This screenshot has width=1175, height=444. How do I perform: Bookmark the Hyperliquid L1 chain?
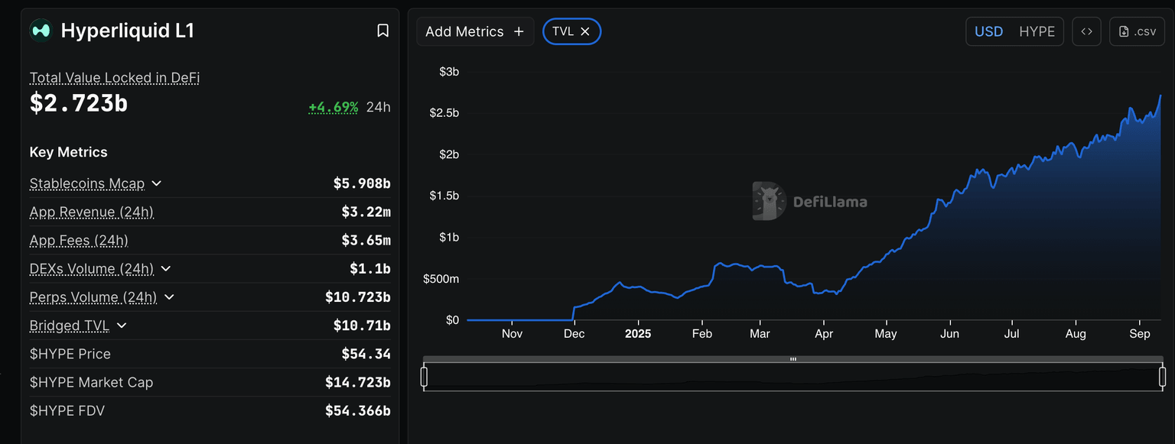coord(383,31)
